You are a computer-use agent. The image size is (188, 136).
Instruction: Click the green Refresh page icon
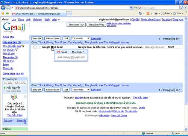click(135, 8)
